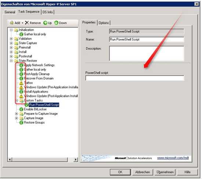Screen dimensions: 202x179
Task: Switch to the OS Info tab
Action: click(47, 12)
